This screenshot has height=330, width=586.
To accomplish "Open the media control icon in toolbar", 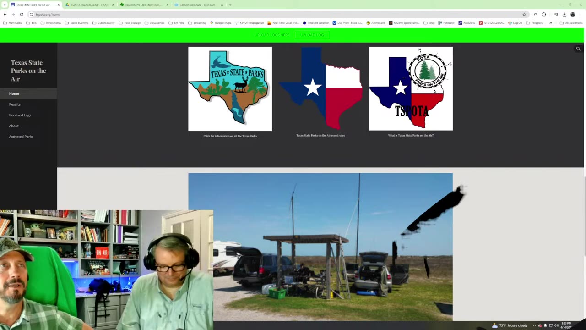I will tap(556, 14).
